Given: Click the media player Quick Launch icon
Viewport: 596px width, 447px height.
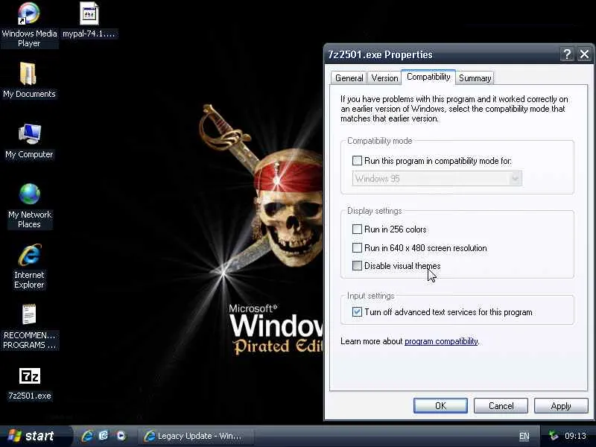Looking at the screenshot, I should [x=121, y=436].
